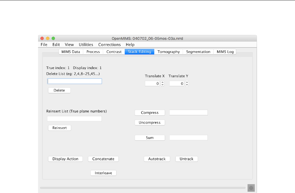Open the Corrections menu
This screenshot has height=193, width=295.
click(109, 45)
